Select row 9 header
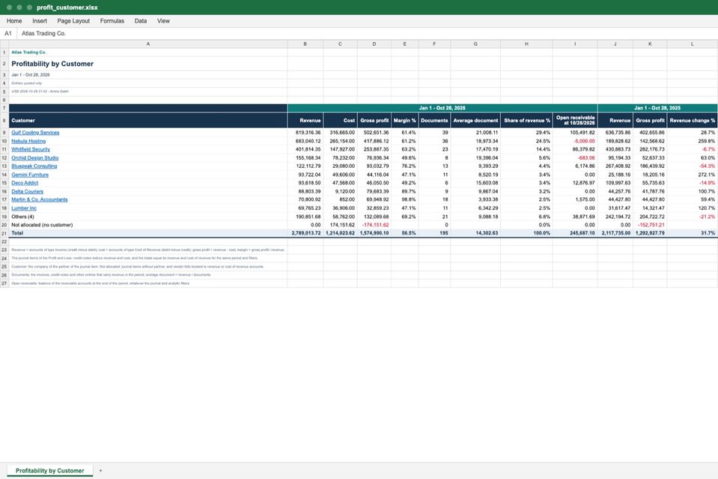Viewport: 718px width, 479px height. (4, 133)
